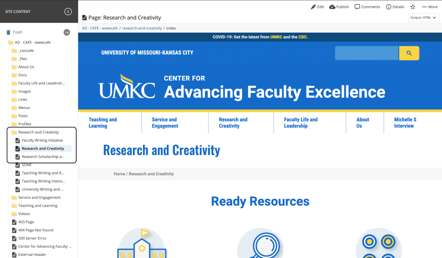Open the Output: HTML dropdown
This screenshot has width=442, height=258.
[423, 17]
